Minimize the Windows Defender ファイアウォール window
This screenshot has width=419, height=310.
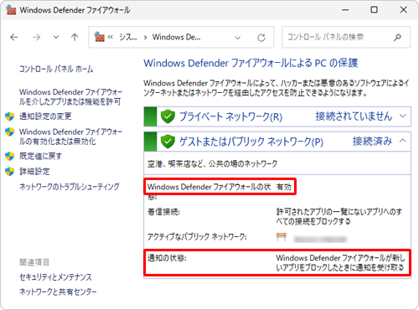click(x=345, y=10)
